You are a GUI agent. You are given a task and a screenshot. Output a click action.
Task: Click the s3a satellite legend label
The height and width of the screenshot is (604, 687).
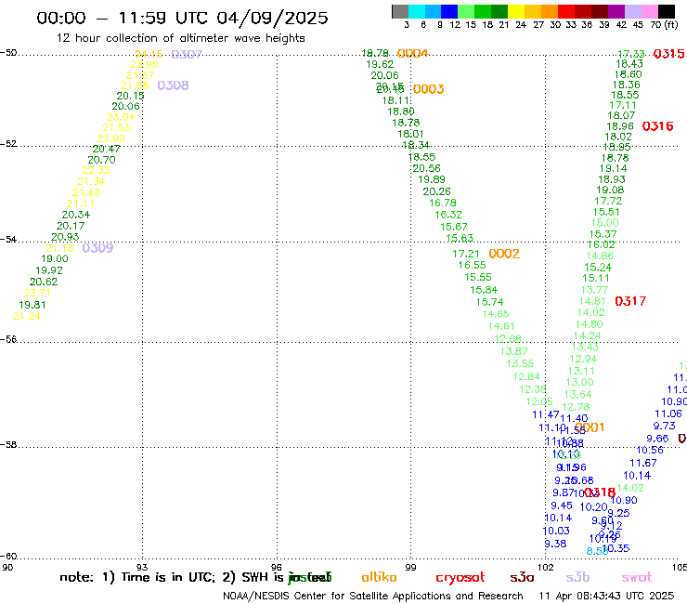(522, 577)
